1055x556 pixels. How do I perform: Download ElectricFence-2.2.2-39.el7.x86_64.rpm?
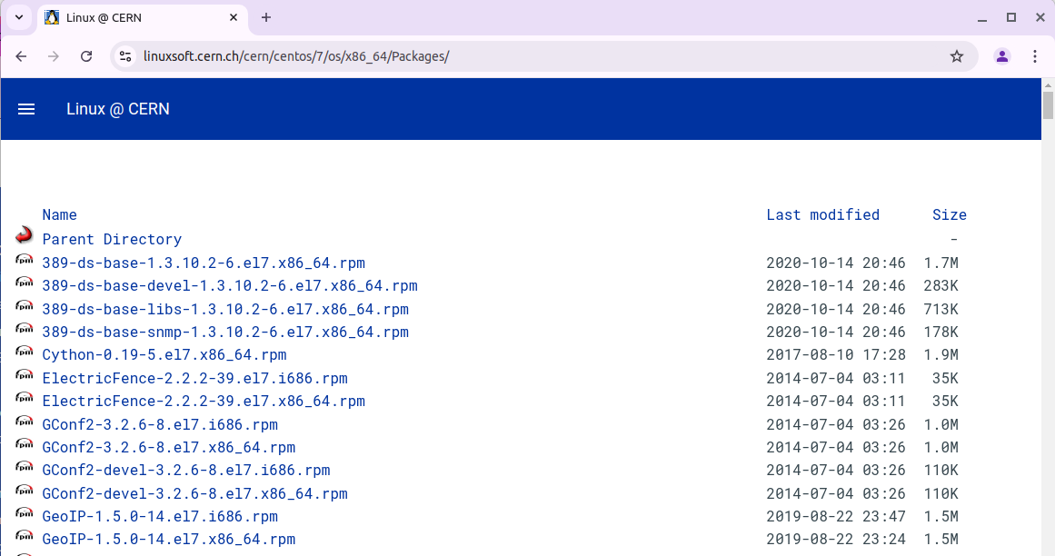(x=204, y=402)
